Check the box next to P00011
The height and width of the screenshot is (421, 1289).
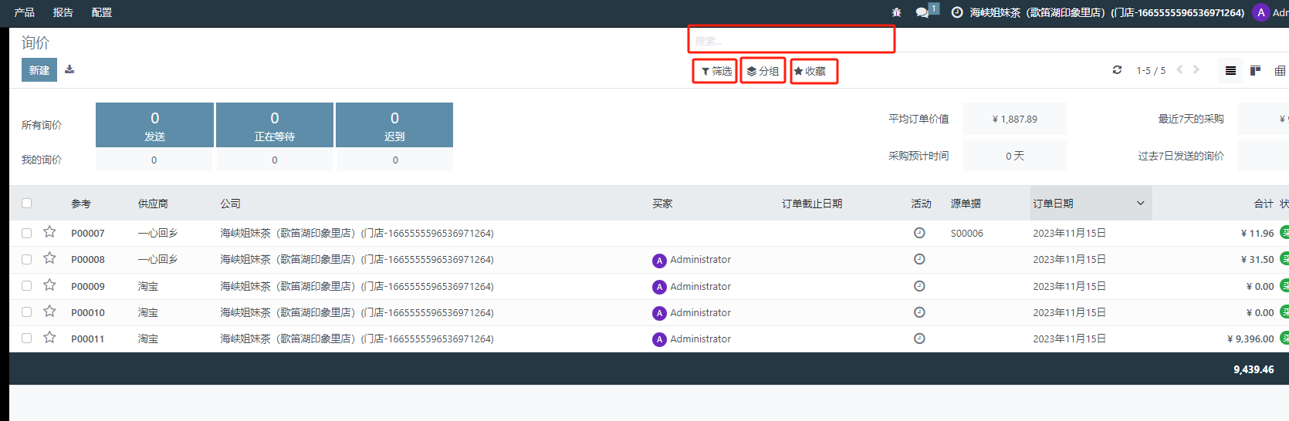pyautogui.click(x=27, y=338)
